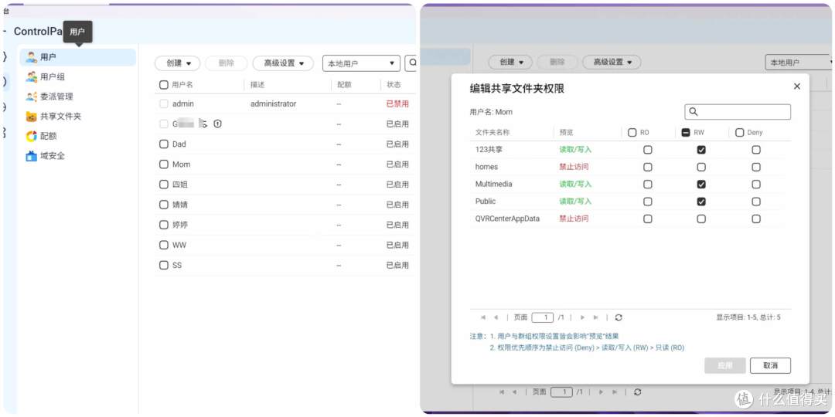Close the 编辑共享文件夹权限 dialog
The width and height of the screenshot is (835, 417).
pos(796,86)
